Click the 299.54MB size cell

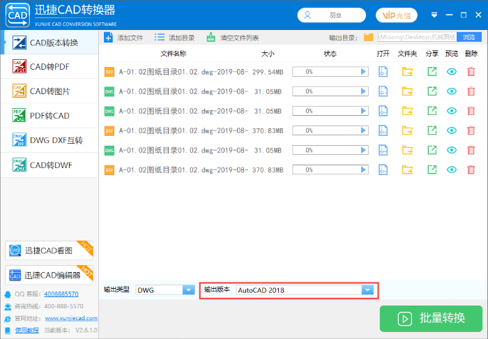coord(268,72)
